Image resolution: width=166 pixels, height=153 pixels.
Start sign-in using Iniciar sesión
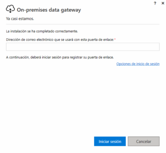point(110,142)
